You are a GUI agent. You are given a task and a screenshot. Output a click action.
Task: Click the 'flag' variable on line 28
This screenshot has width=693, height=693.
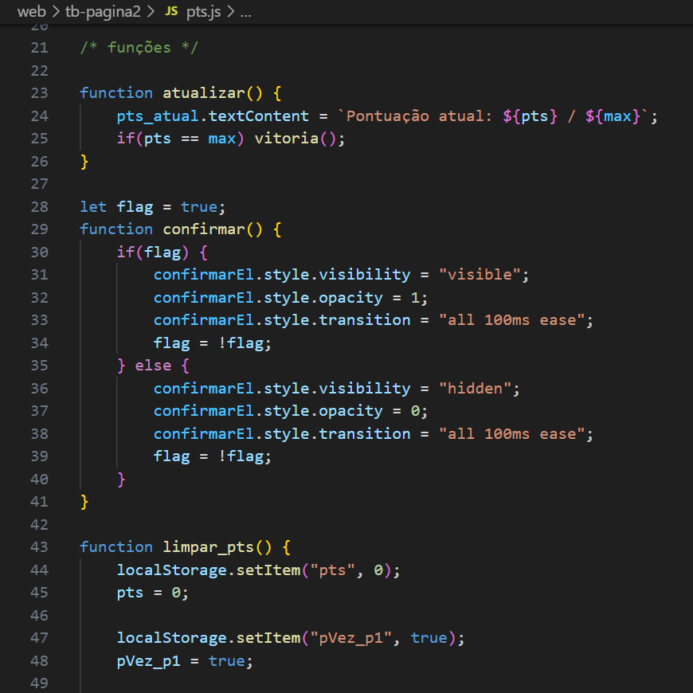pos(135,206)
